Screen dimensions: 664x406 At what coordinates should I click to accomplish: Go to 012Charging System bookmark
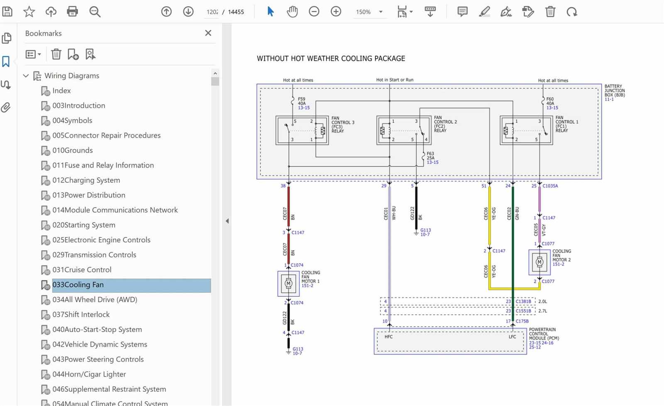[86, 180]
